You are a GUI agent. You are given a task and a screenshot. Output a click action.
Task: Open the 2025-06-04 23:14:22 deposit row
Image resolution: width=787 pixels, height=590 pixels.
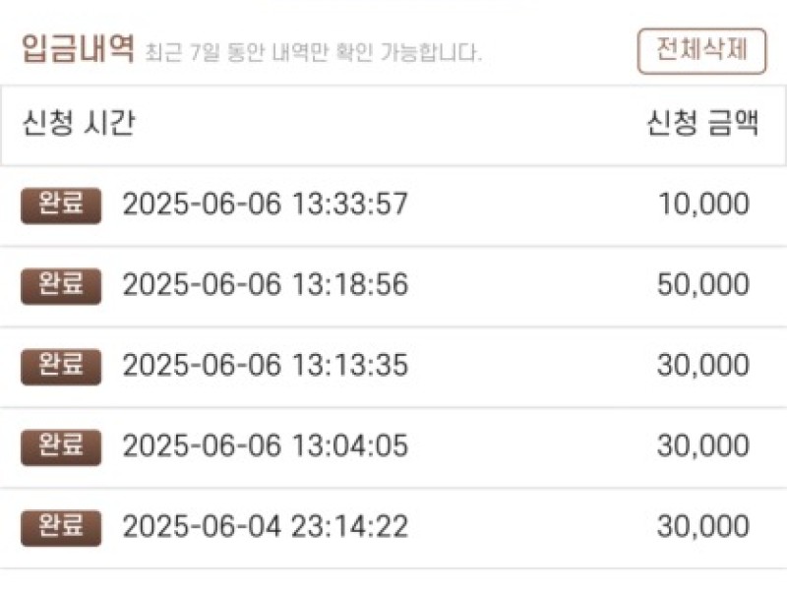(393, 528)
